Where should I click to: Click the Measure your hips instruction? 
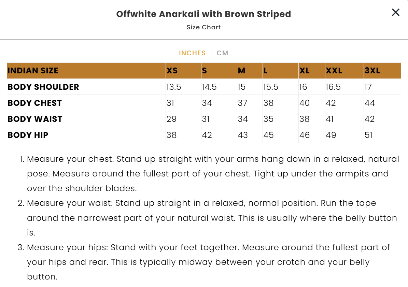point(204,262)
